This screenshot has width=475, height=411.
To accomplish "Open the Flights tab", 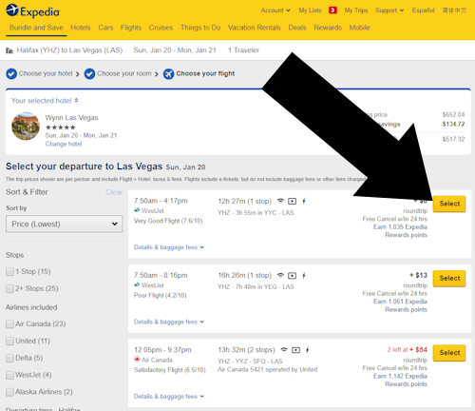I will [131, 28].
